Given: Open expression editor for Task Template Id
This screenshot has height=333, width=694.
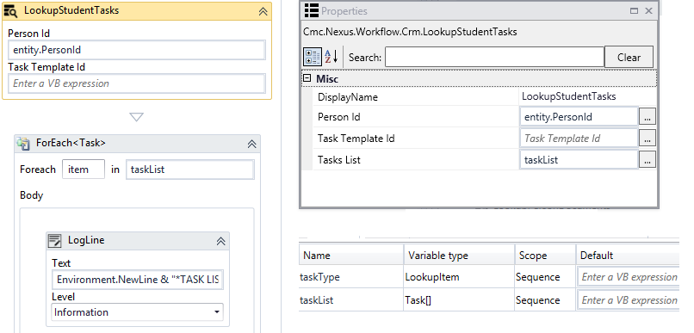Looking at the screenshot, I should click(648, 139).
